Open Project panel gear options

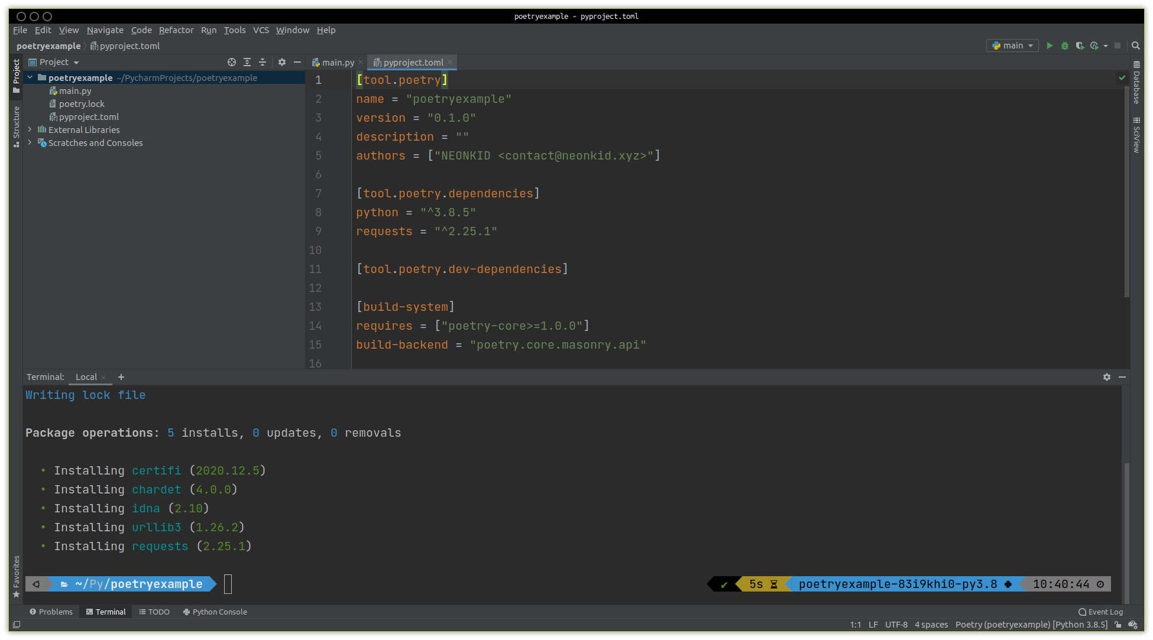[x=282, y=62]
